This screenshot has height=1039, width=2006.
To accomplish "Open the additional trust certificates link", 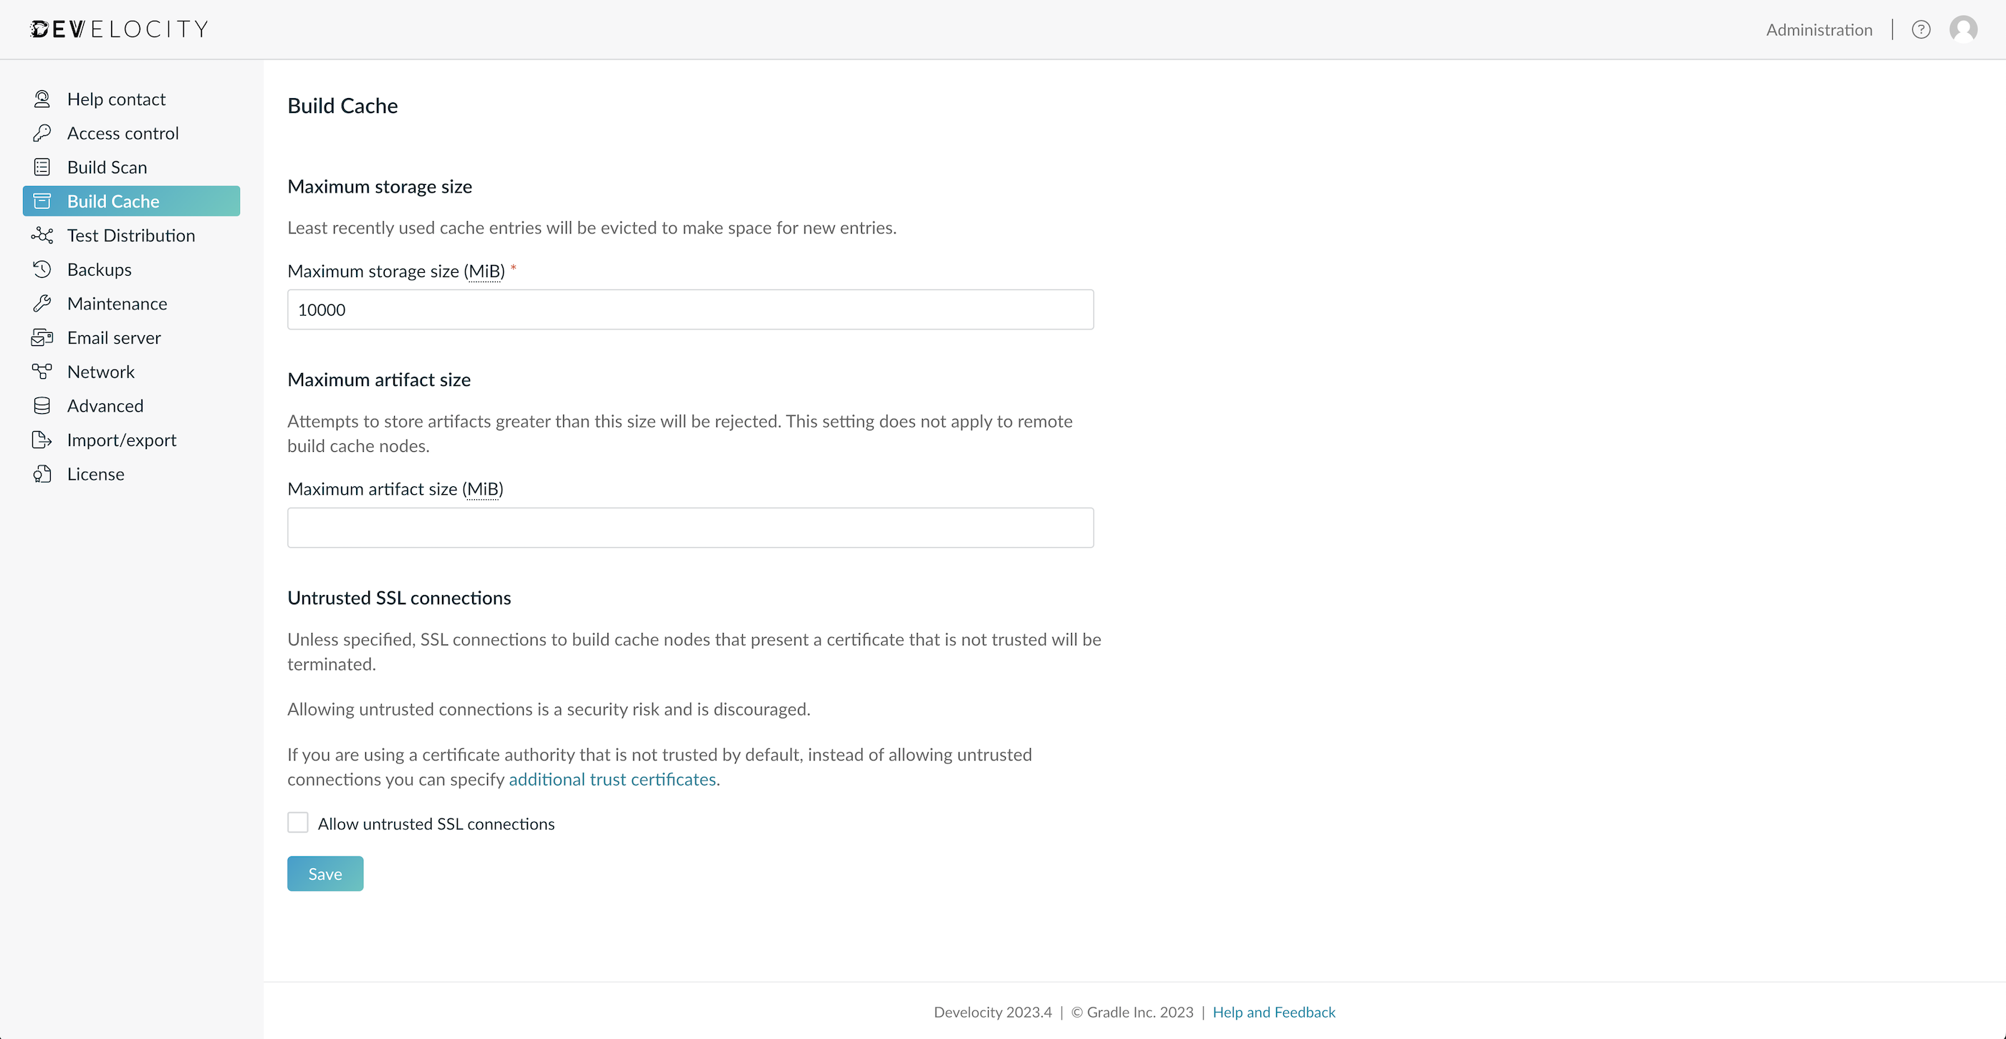I will point(612,779).
